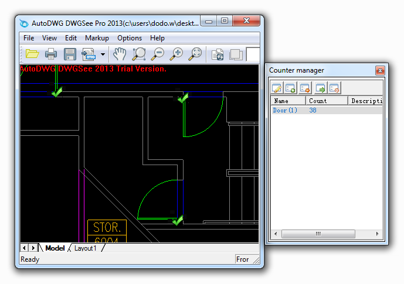Screen dimensions: 404x284
Task: Open the View menu
Action: click(49, 38)
